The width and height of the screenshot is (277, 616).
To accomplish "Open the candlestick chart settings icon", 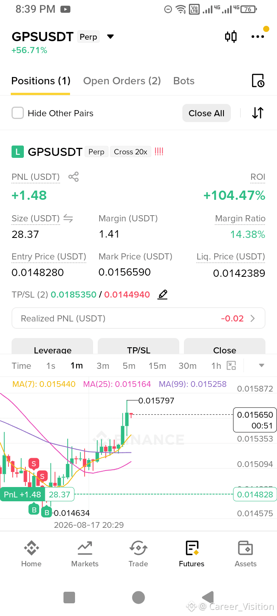I will point(230,37).
